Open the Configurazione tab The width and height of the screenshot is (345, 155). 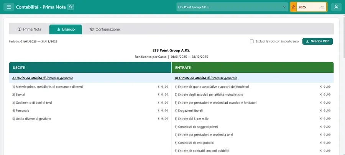click(105, 29)
